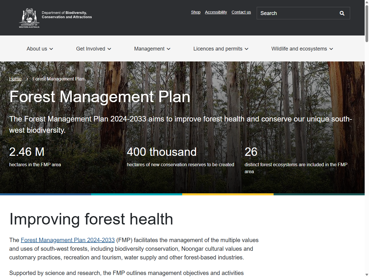Image resolution: width=369 pixels, height=277 pixels.
Task: Click the breadcrumb separator arrow after Home
Action: [27, 79]
